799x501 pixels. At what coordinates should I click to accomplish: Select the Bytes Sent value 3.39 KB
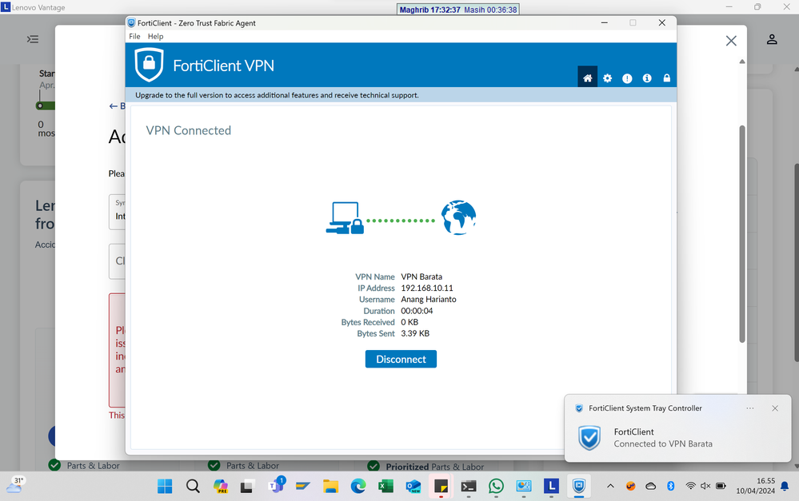pyautogui.click(x=415, y=333)
